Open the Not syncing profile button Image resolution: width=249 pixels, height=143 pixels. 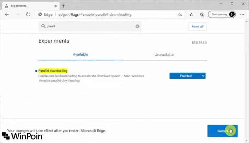point(222,15)
